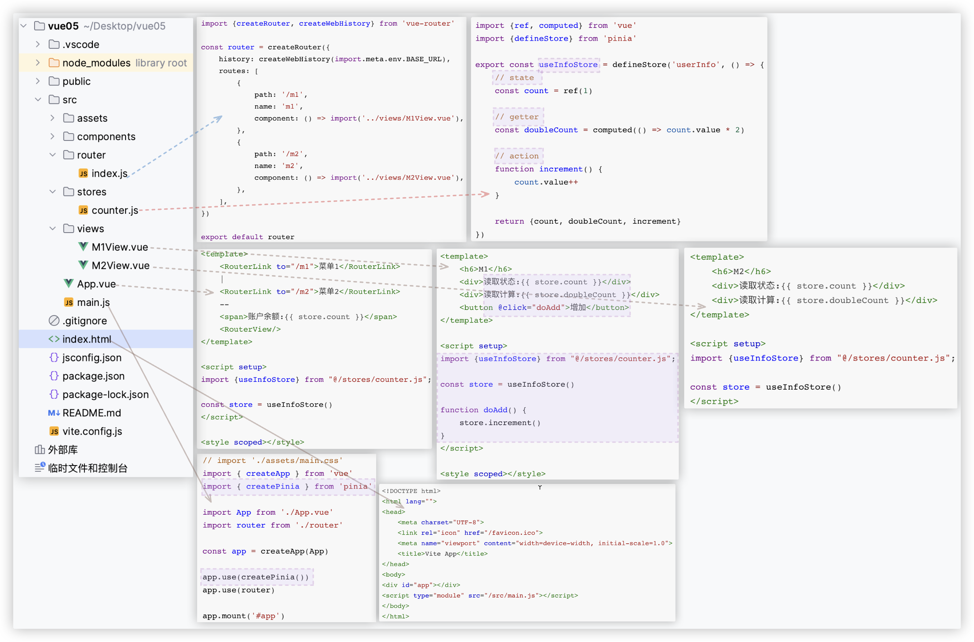Screen dimensions: 974x642
Task: Collapse the stores folder
Action: pos(52,191)
